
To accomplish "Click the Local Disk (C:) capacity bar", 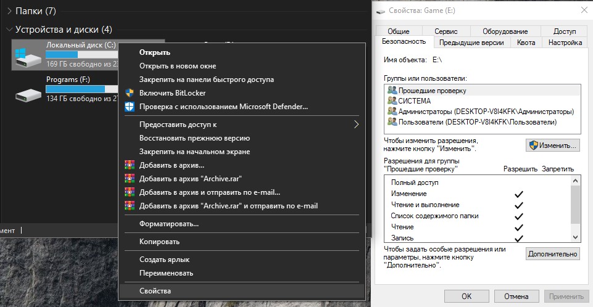I will pyautogui.click(x=81, y=54).
